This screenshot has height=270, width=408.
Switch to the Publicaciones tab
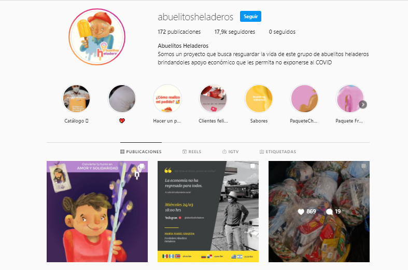(x=141, y=152)
